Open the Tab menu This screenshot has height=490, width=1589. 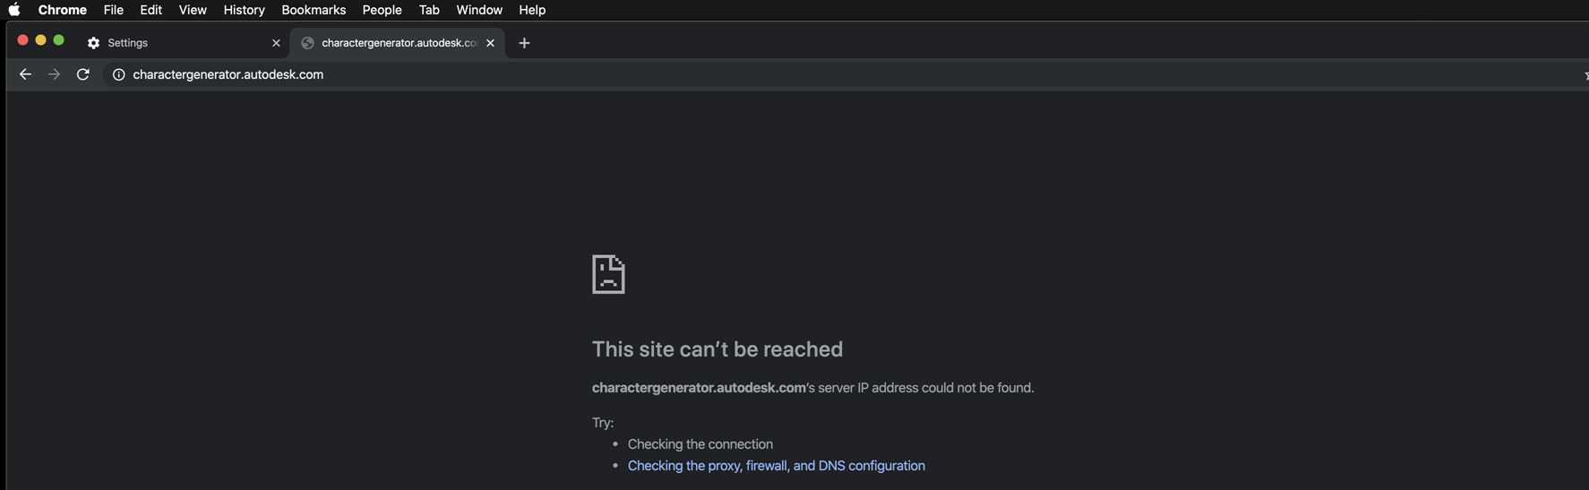429,10
